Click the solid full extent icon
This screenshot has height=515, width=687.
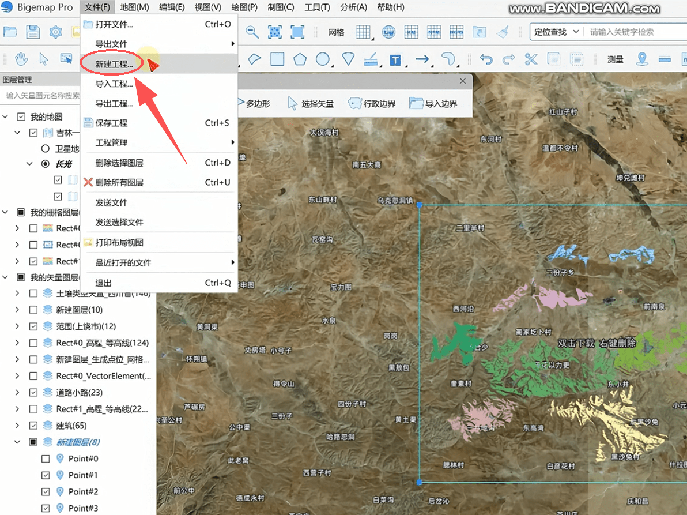297,32
